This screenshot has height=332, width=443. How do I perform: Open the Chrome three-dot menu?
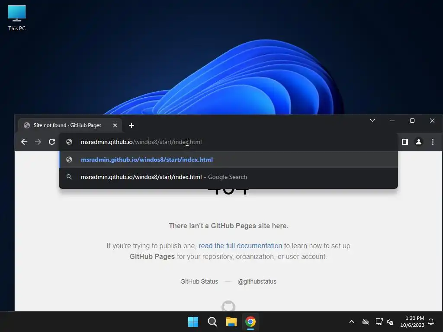point(433,142)
